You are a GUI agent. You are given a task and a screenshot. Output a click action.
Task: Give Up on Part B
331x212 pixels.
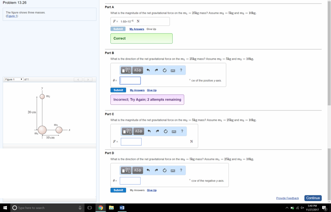tap(152, 90)
